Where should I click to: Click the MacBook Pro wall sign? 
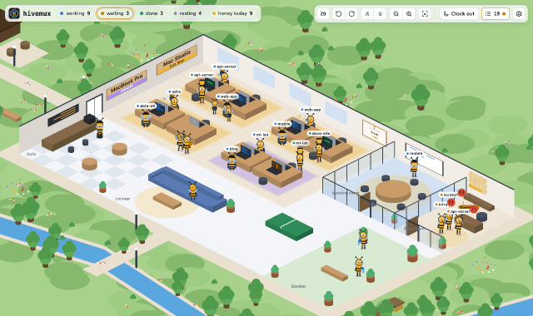coord(127,85)
